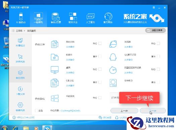Open Internet Explorer from the taskbar
The width and height of the screenshot is (176, 130).
pos(15,128)
